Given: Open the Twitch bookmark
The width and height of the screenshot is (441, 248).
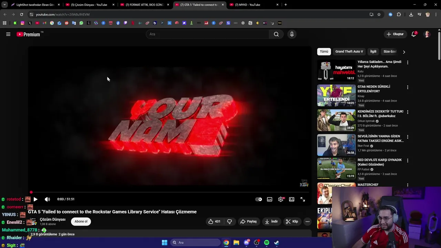Looking at the screenshot, I should (125, 23).
